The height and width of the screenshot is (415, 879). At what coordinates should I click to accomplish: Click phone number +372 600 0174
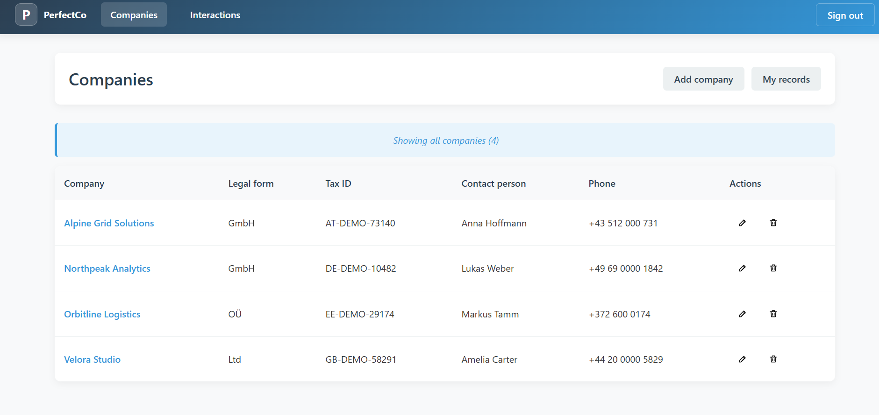[620, 314]
